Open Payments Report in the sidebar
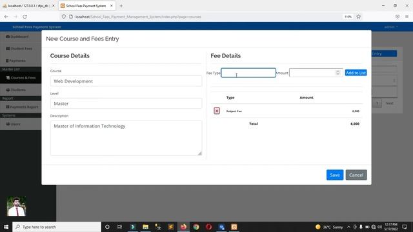Screen dimensions: 413x232 (x=22, y=107)
